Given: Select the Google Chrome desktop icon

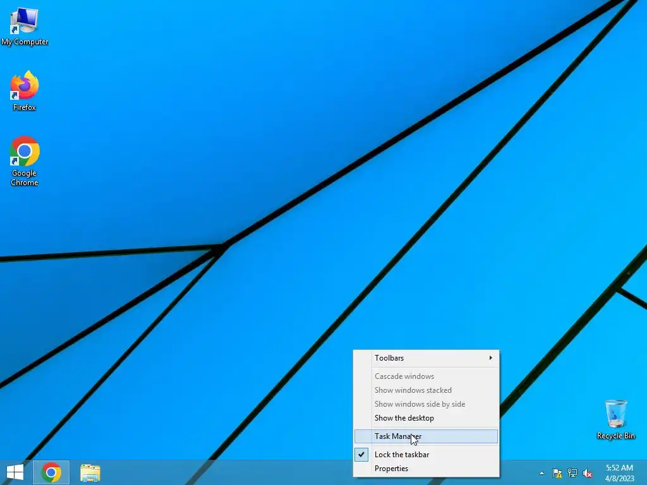Looking at the screenshot, I should (x=25, y=161).
